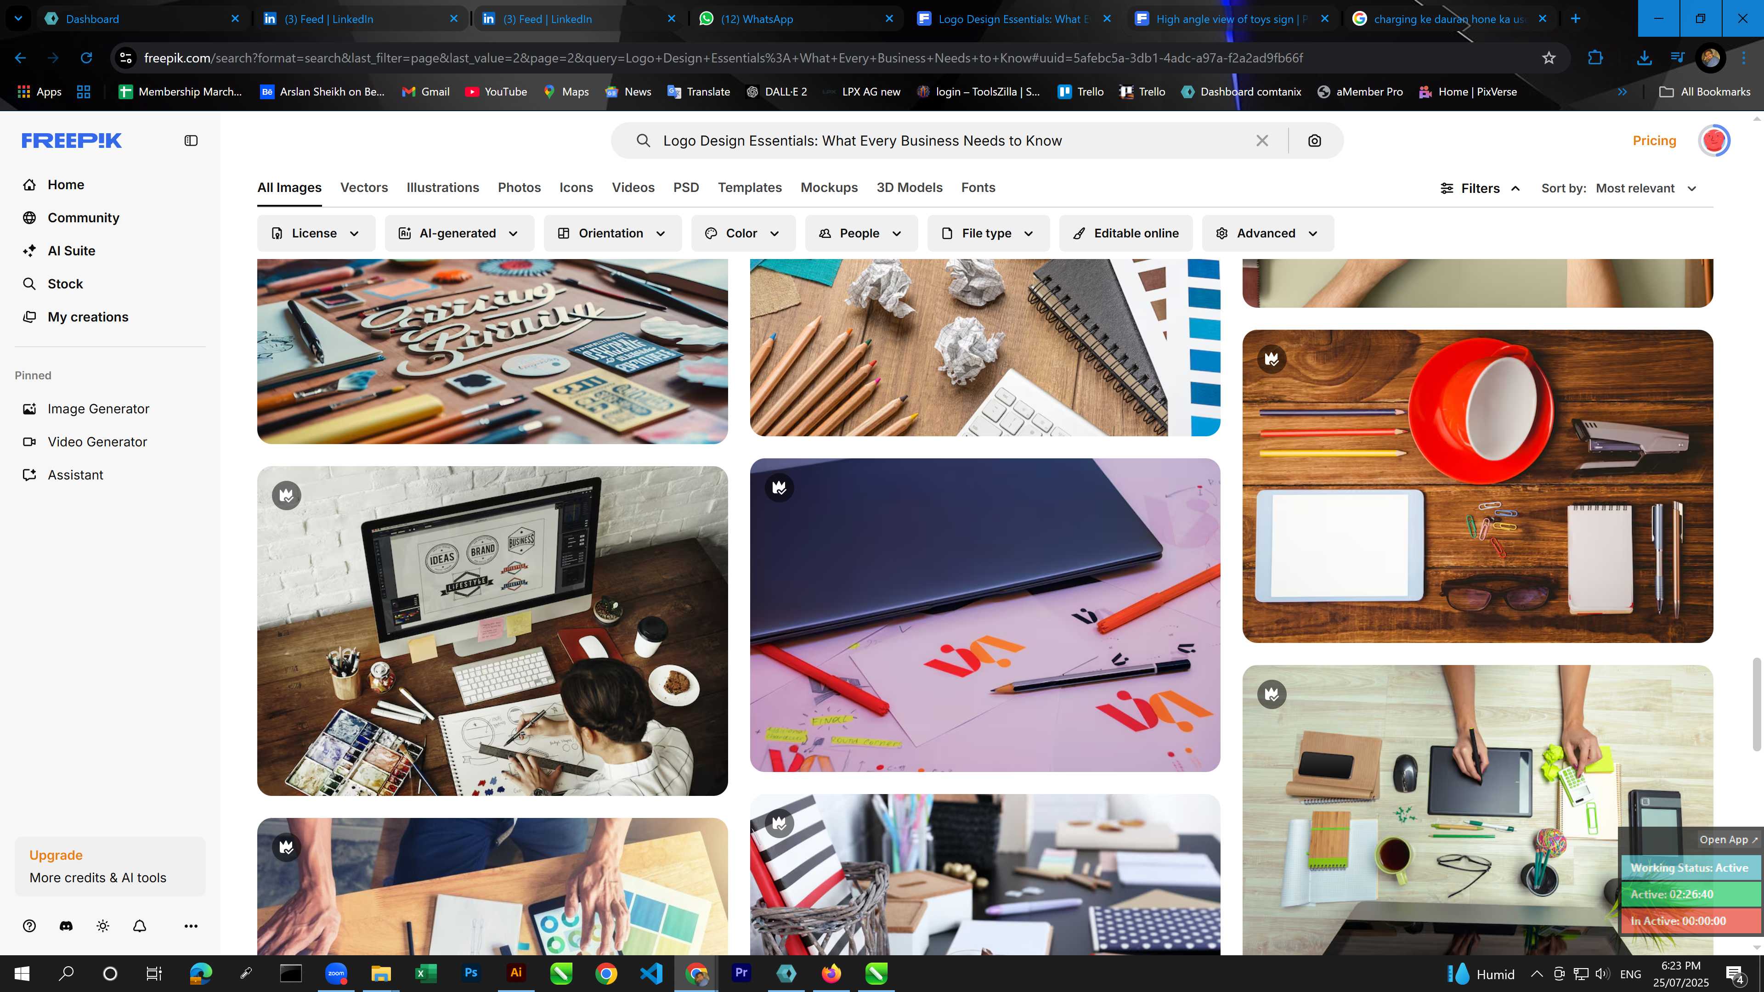Click the Freepik logo
This screenshot has width=1764, height=992.
click(72, 141)
